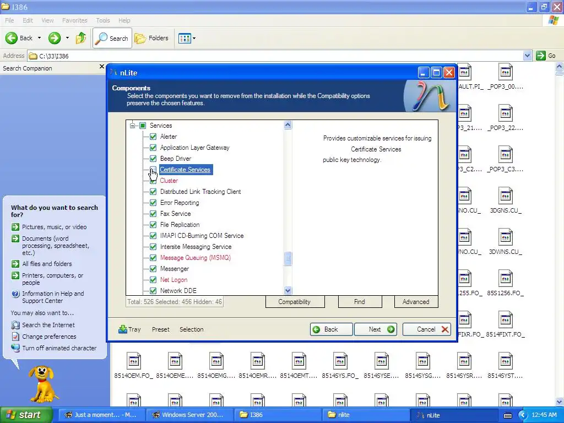Select the Cluster tree item

(169, 181)
